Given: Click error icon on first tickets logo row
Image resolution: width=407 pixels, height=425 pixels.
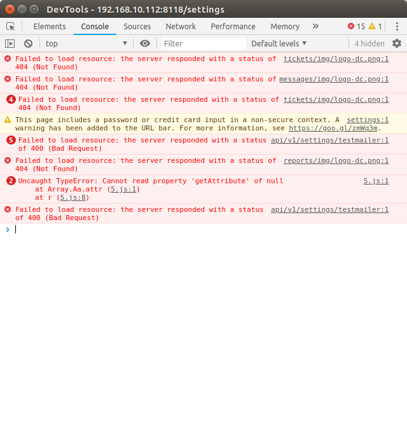Looking at the screenshot, I should coord(8,59).
